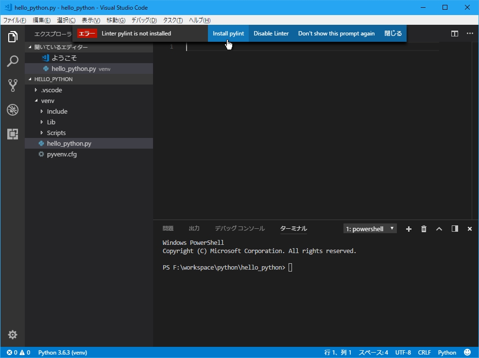Open the 1: powershell terminal dropdown
The image size is (479, 358).
tap(370, 229)
